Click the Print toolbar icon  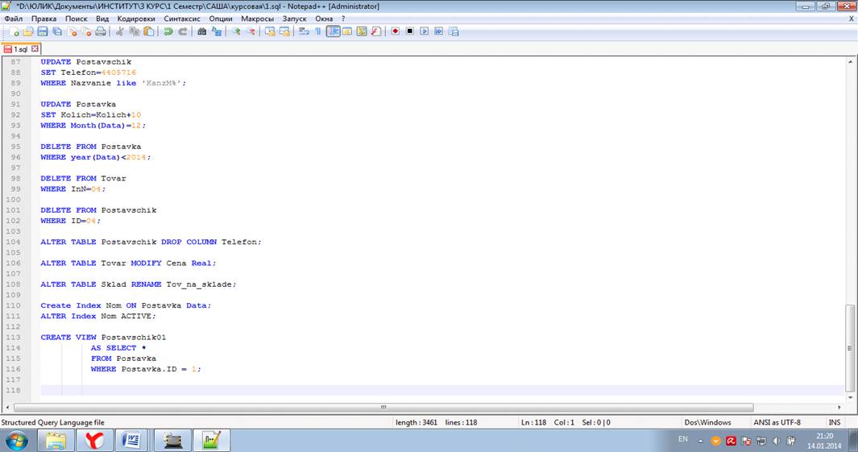point(101,31)
